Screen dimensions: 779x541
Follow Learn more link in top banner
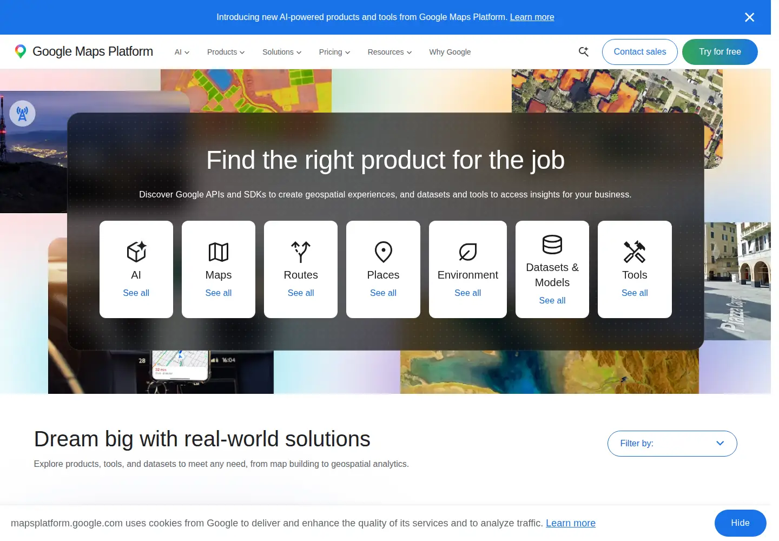pos(532,17)
